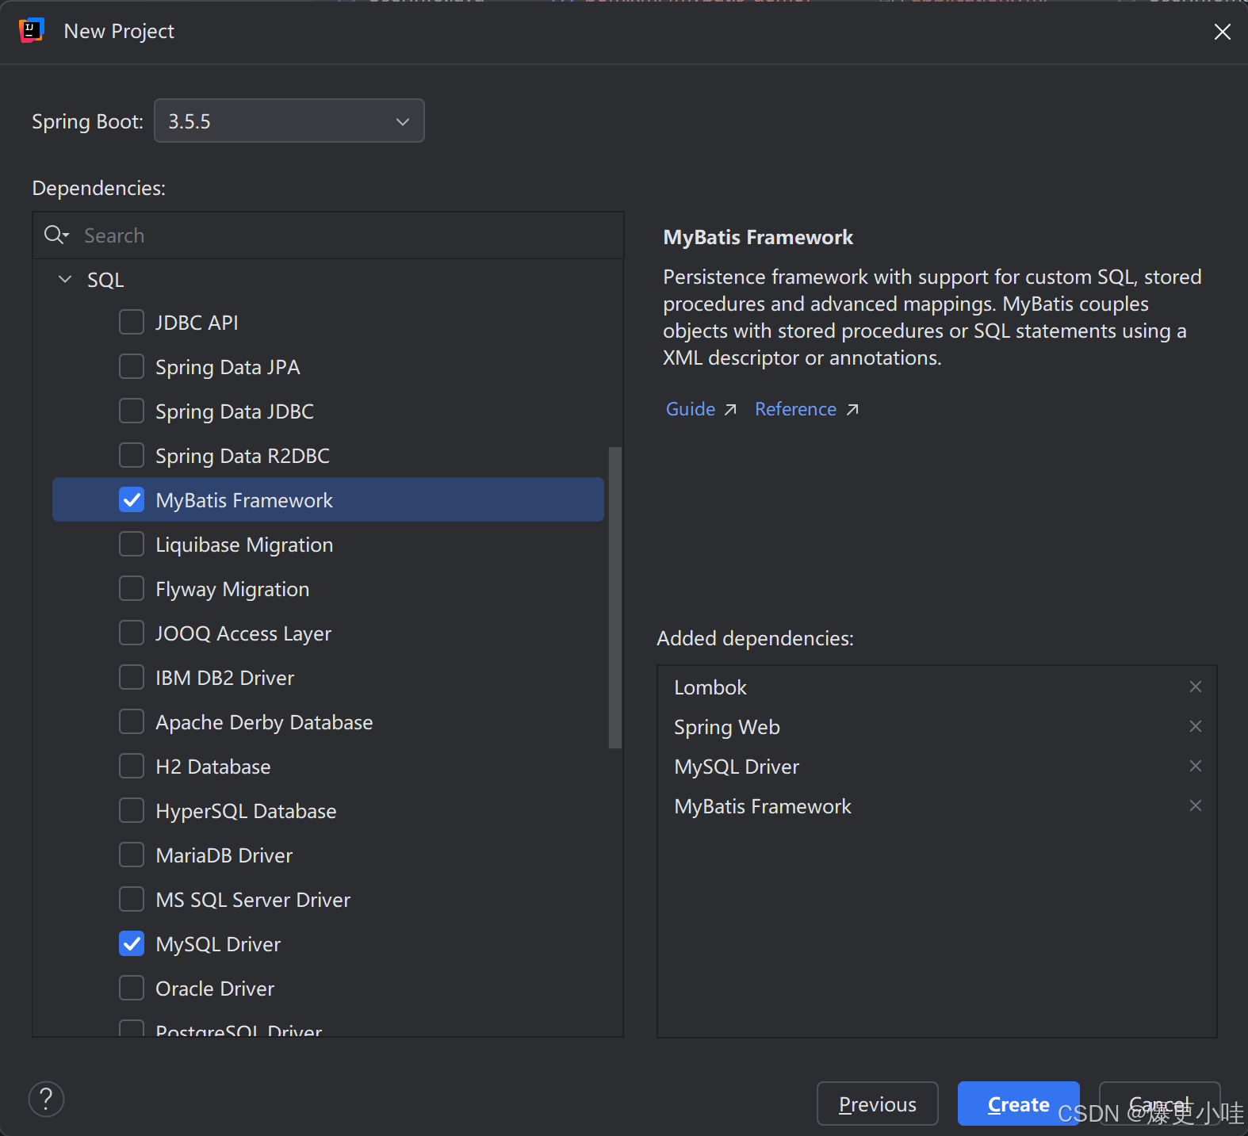Click the Previous button

pos(878,1103)
